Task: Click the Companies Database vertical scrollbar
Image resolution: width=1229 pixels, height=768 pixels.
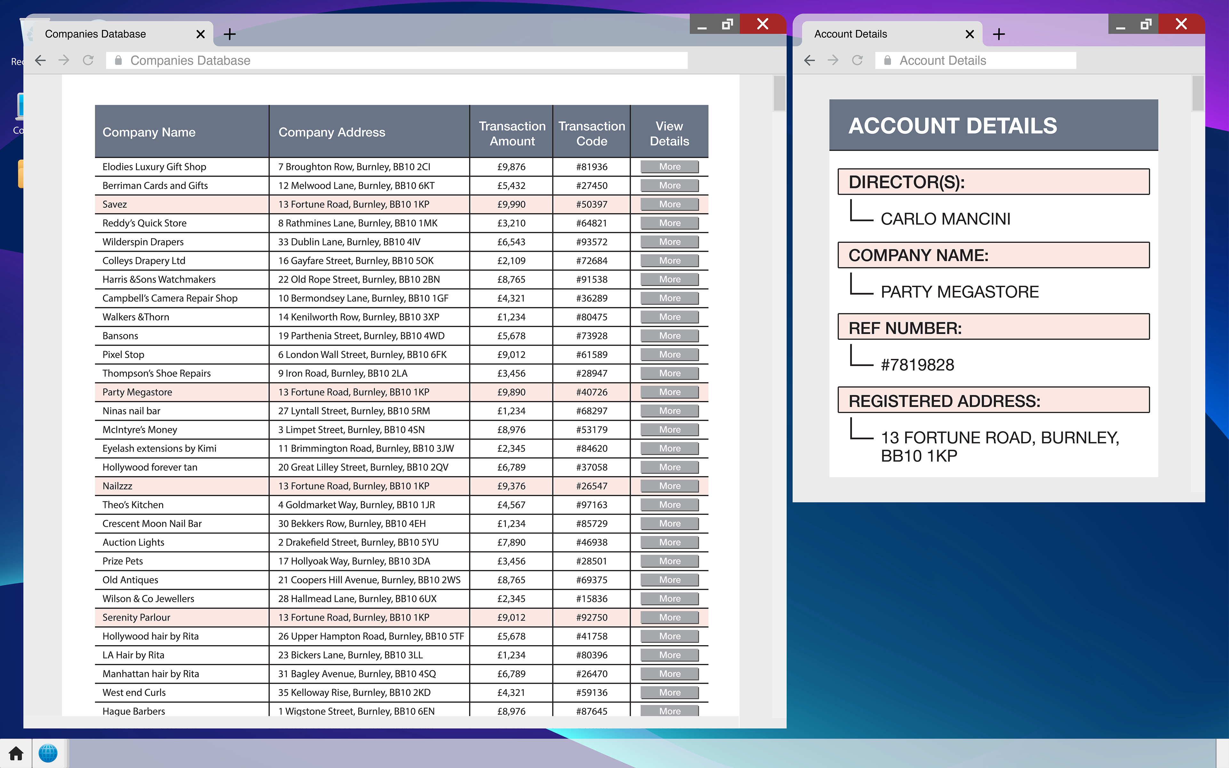Action: [779, 93]
